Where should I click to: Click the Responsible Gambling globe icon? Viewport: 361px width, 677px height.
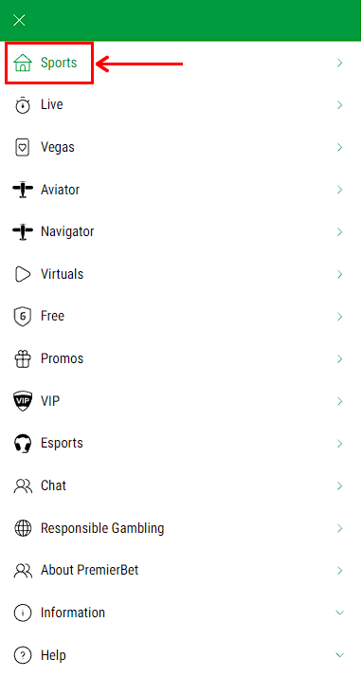pos(23,528)
